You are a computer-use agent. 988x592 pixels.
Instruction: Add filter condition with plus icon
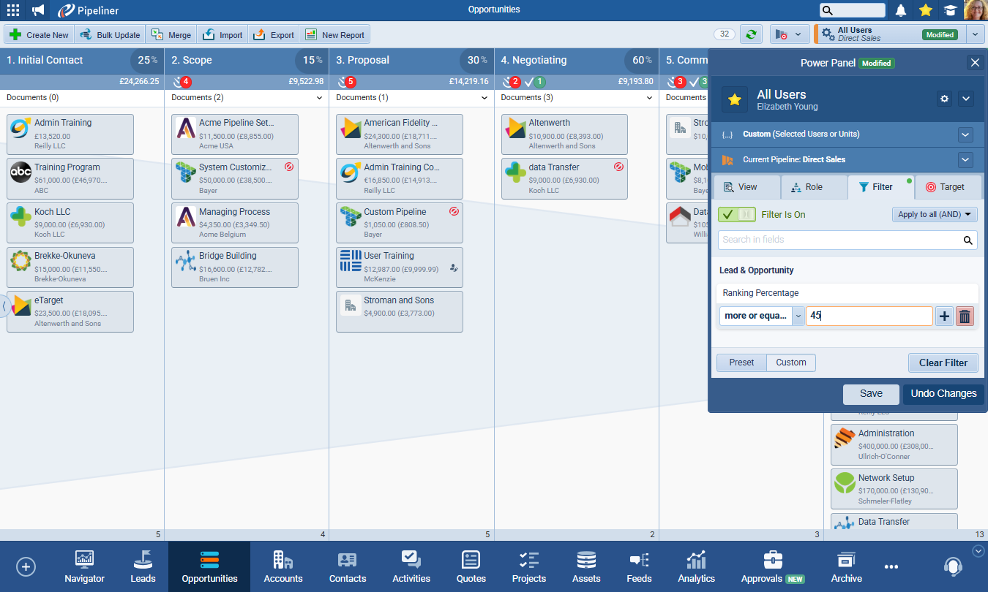click(944, 316)
